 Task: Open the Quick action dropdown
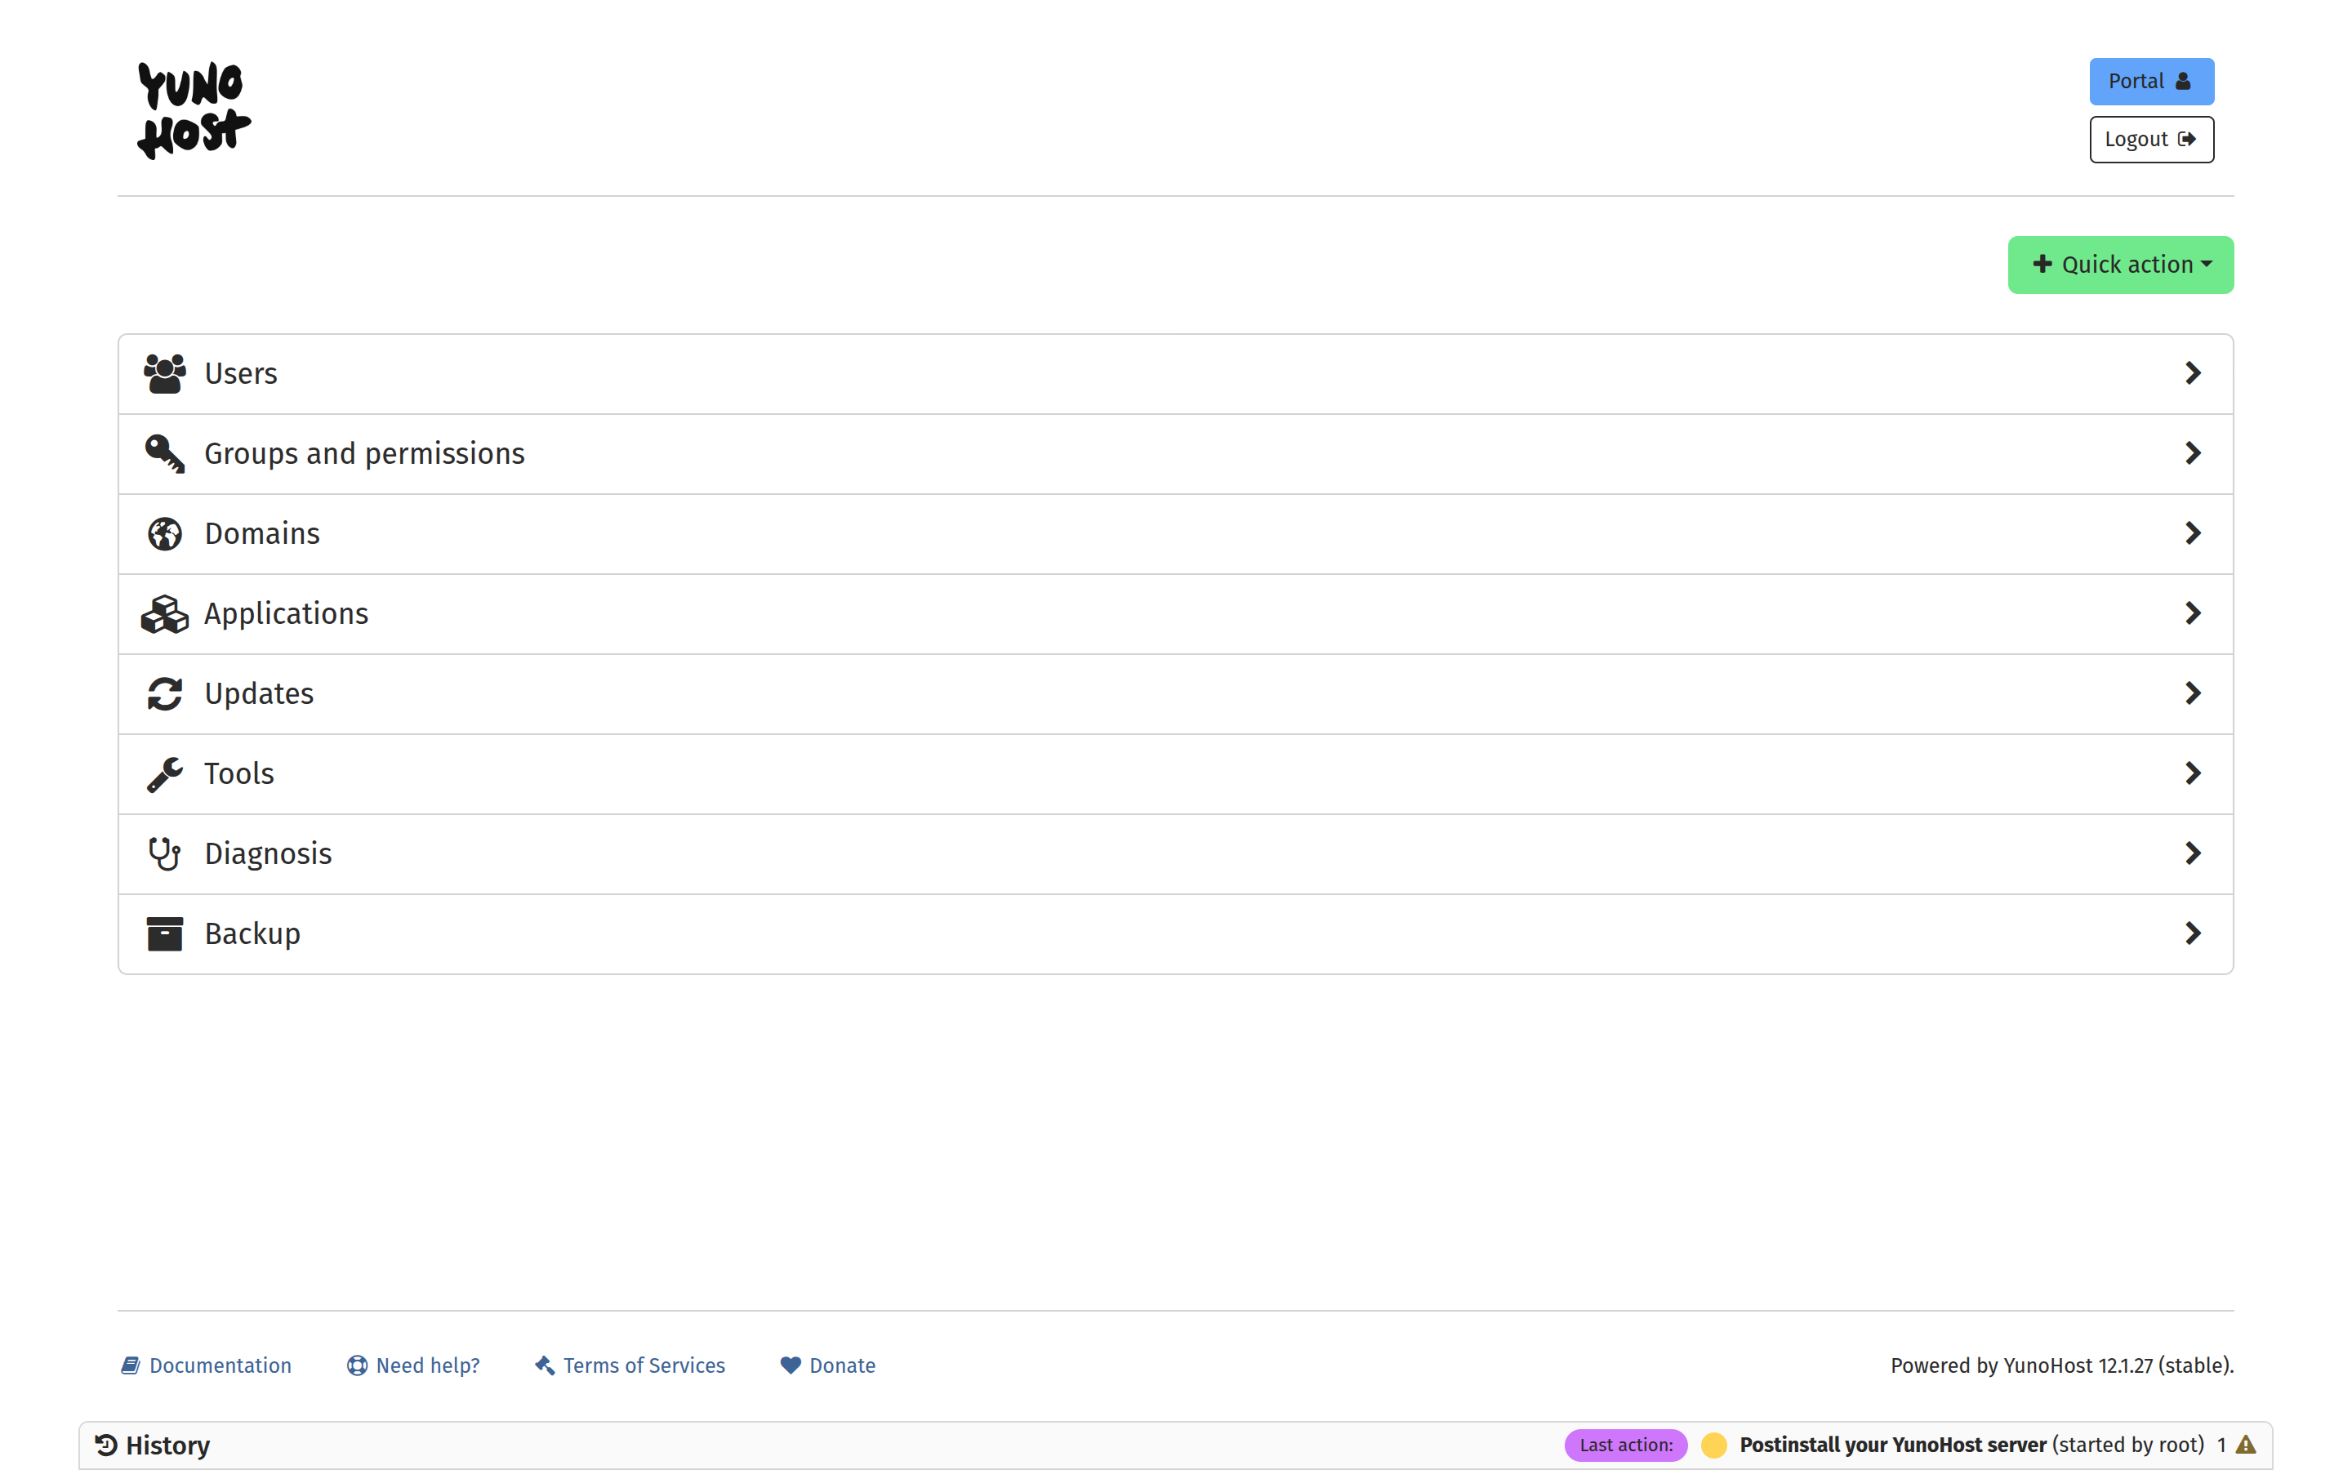[2121, 265]
